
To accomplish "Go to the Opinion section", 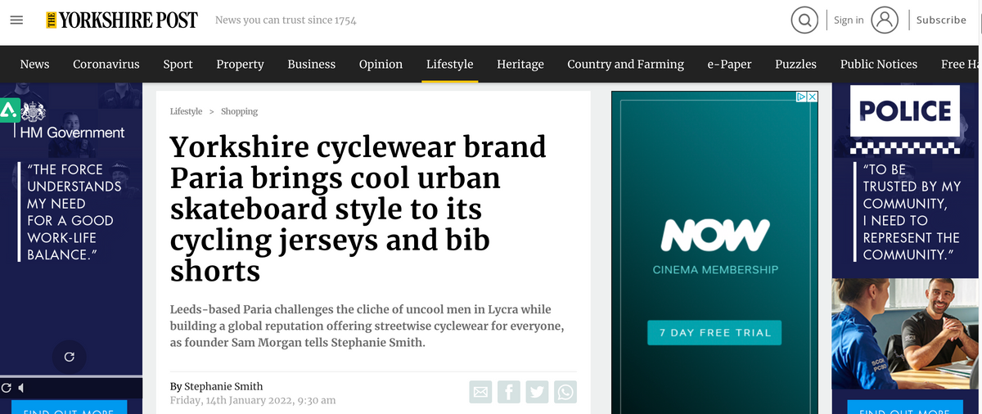I will click(381, 64).
